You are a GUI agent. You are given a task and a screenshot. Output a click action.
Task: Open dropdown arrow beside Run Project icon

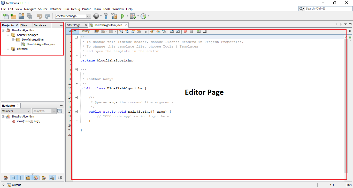[127, 16]
